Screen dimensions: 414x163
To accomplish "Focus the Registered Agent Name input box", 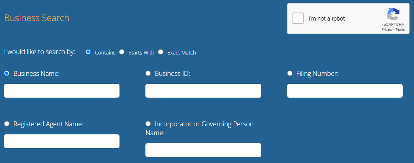I will (x=62, y=141).
